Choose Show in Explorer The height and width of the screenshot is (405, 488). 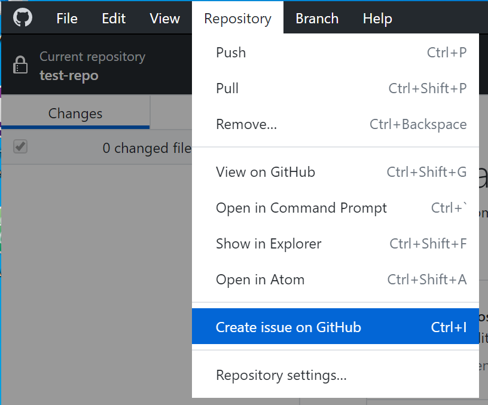(x=335, y=244)
